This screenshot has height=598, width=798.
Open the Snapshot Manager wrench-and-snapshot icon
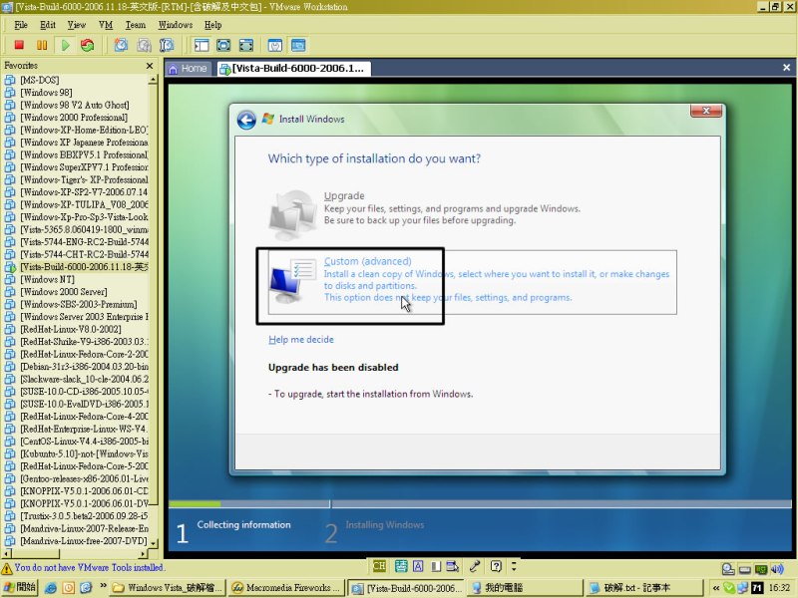[x=167, y=45]
